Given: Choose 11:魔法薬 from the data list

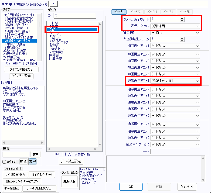Looking at the screenshot, I should (x=56, y=58).
